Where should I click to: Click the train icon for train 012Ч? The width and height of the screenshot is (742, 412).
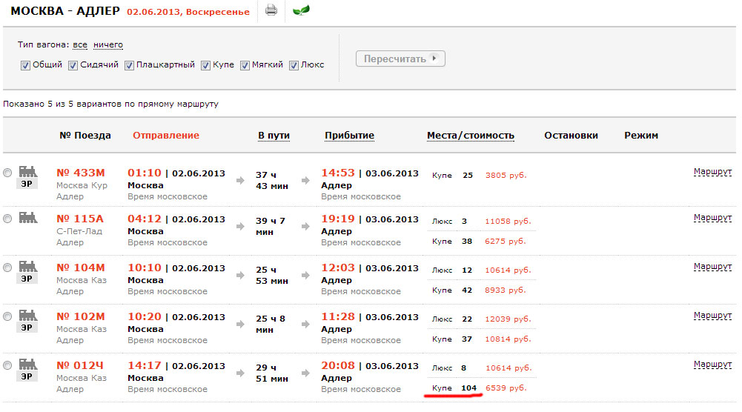(28, 364)
